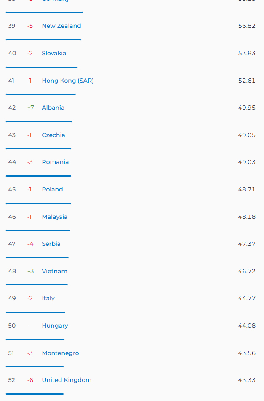
Task: Open the Vietnam country link
Action: pos(55,272)
